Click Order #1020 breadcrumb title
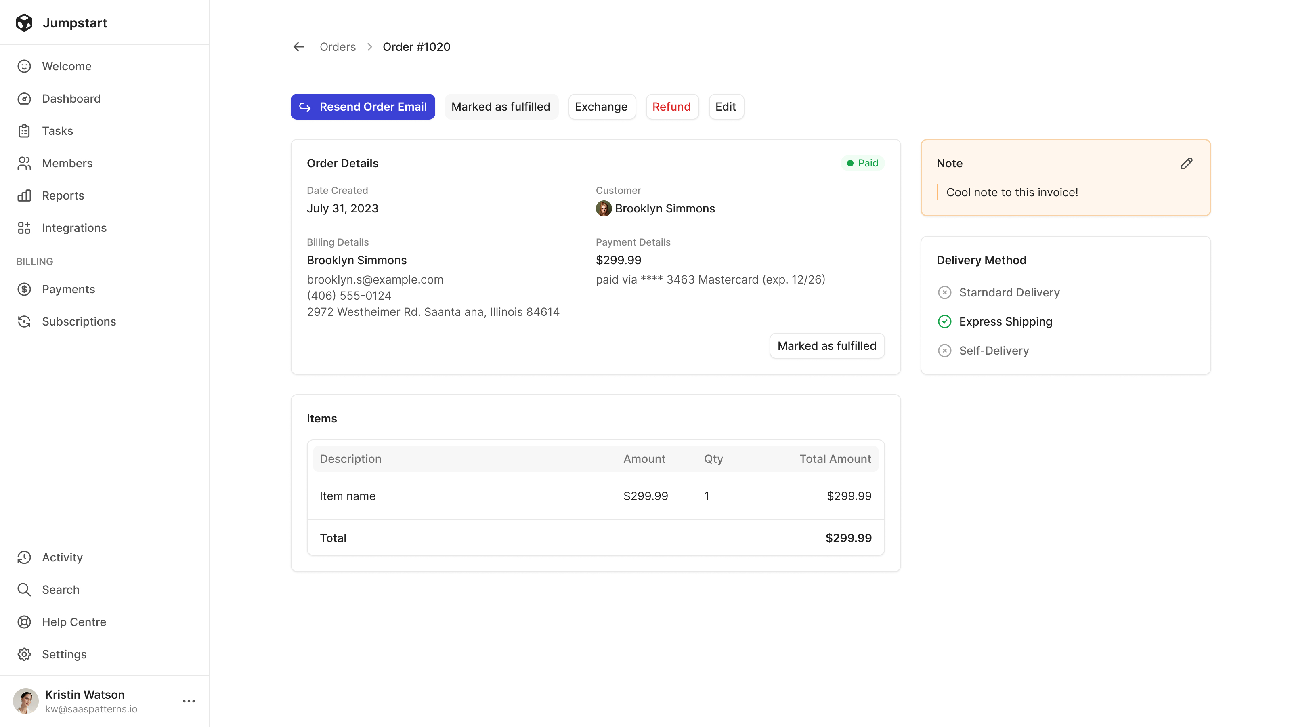This screenshot has height=727, width=1292. (x=416, y=47)
